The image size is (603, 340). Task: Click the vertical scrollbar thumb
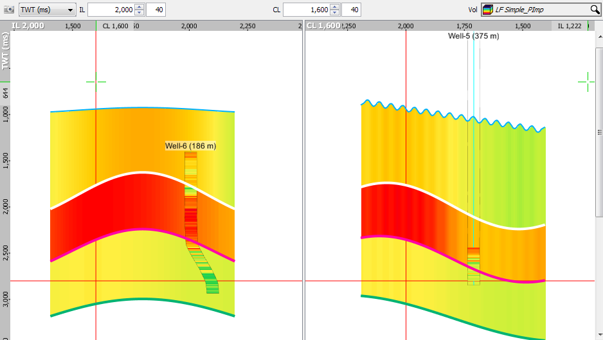[x=600, y=132]
